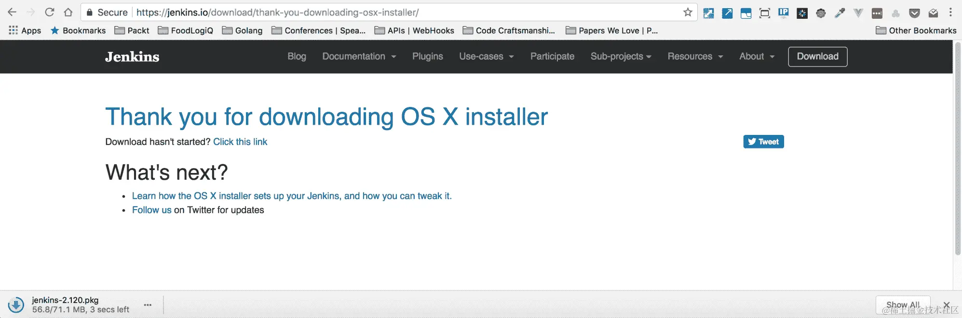The height and width of the screenshot is (318, 962).
Task: Click the faded three-circles extension icon
Action: [895, 13]
